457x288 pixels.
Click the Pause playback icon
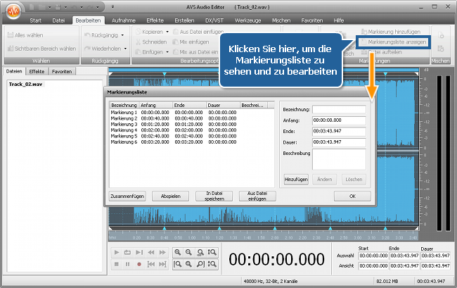(x=128, y=264)
